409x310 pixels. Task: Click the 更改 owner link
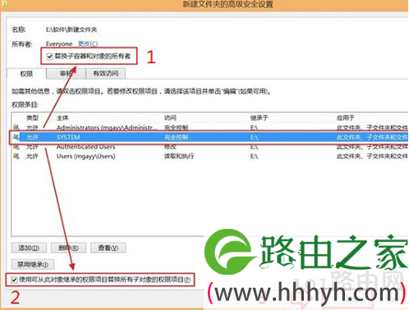(x=88, y=43)
